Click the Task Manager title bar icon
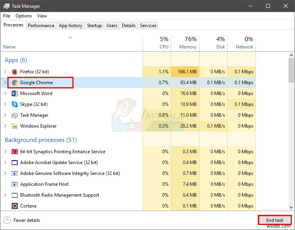Viewport: 295px width, 230px height. tap(6, 6)
